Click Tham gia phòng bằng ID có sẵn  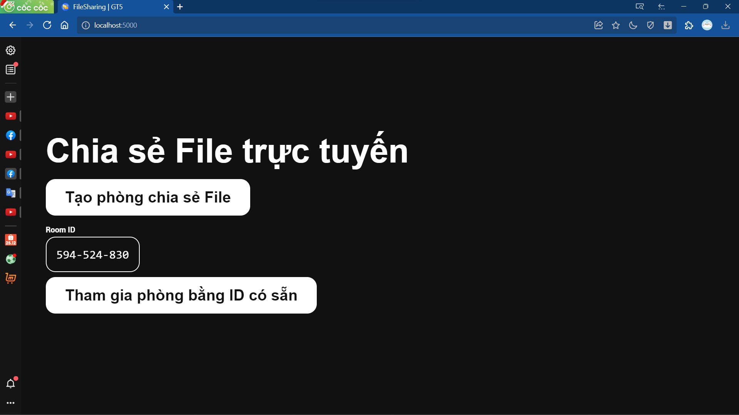[x=181, y=295]
